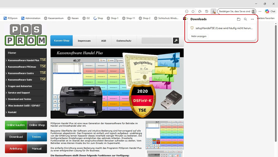Switch to the Kassen-Shop tab
The width and height of the screenshot is (278, 157).
62,41
